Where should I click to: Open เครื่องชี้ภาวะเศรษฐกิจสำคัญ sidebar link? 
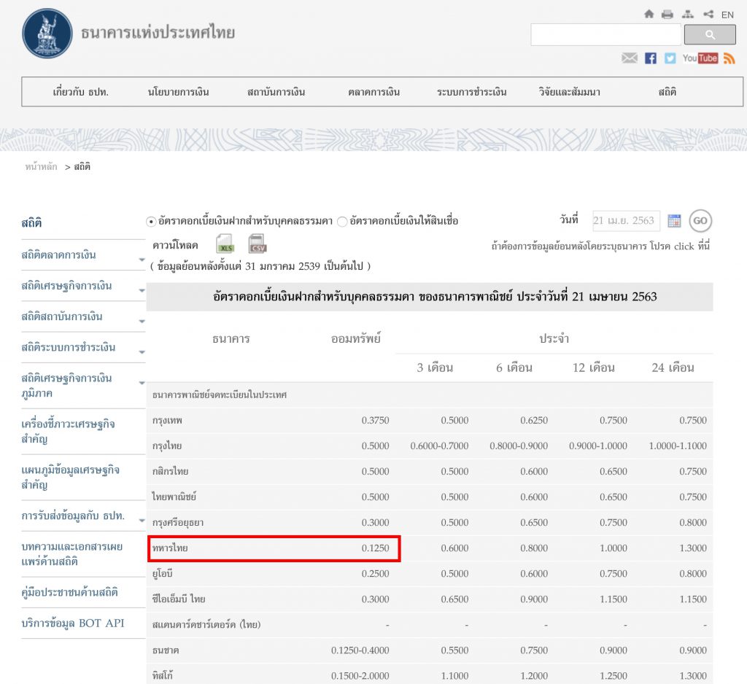tap(68, 431)
